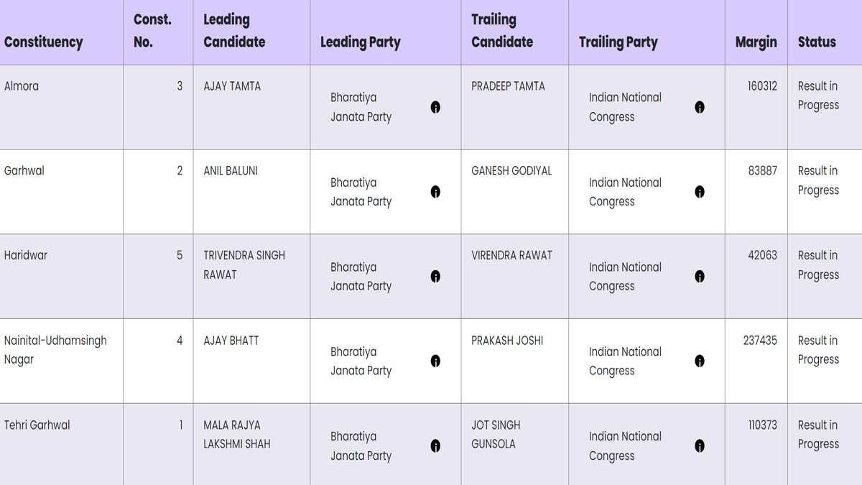Select the Almora constituency name
862x485 pixels.
click(22, 86)
